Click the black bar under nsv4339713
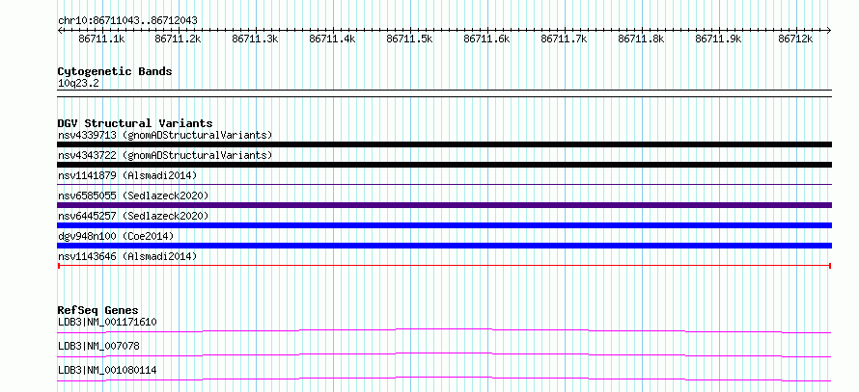The image size is (859, 392). (x=444, y=144)
